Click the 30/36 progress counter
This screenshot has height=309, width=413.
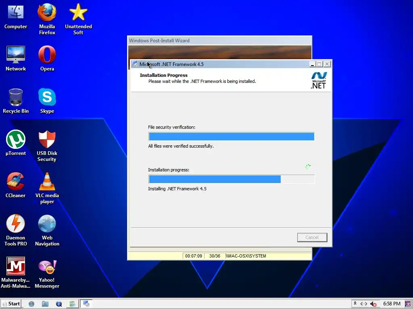point(215,256)
